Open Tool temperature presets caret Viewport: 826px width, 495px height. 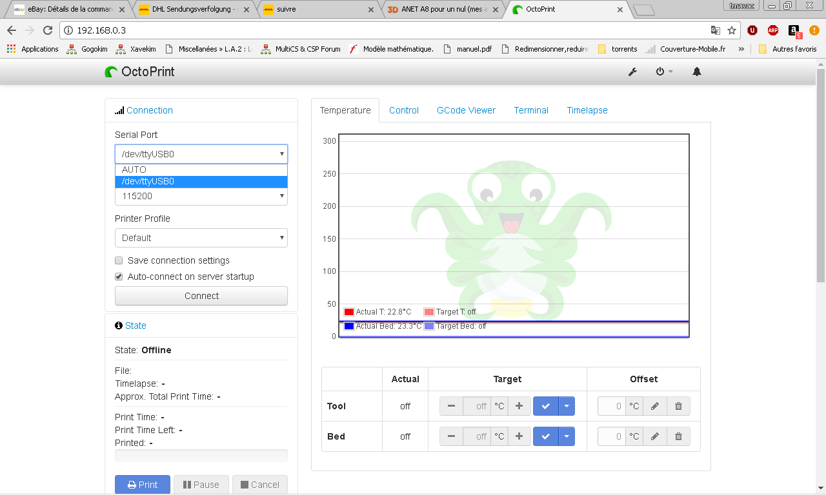tap(566, 406)
